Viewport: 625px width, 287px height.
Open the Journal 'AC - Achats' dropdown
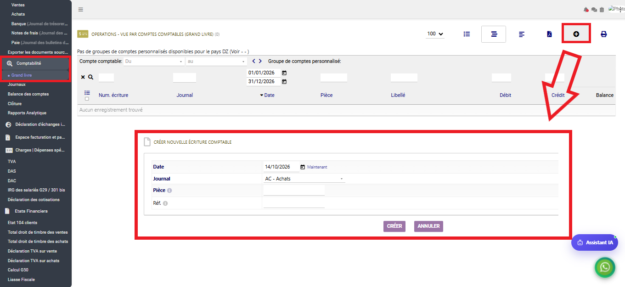pyautogui.click(x=304, y=179)
